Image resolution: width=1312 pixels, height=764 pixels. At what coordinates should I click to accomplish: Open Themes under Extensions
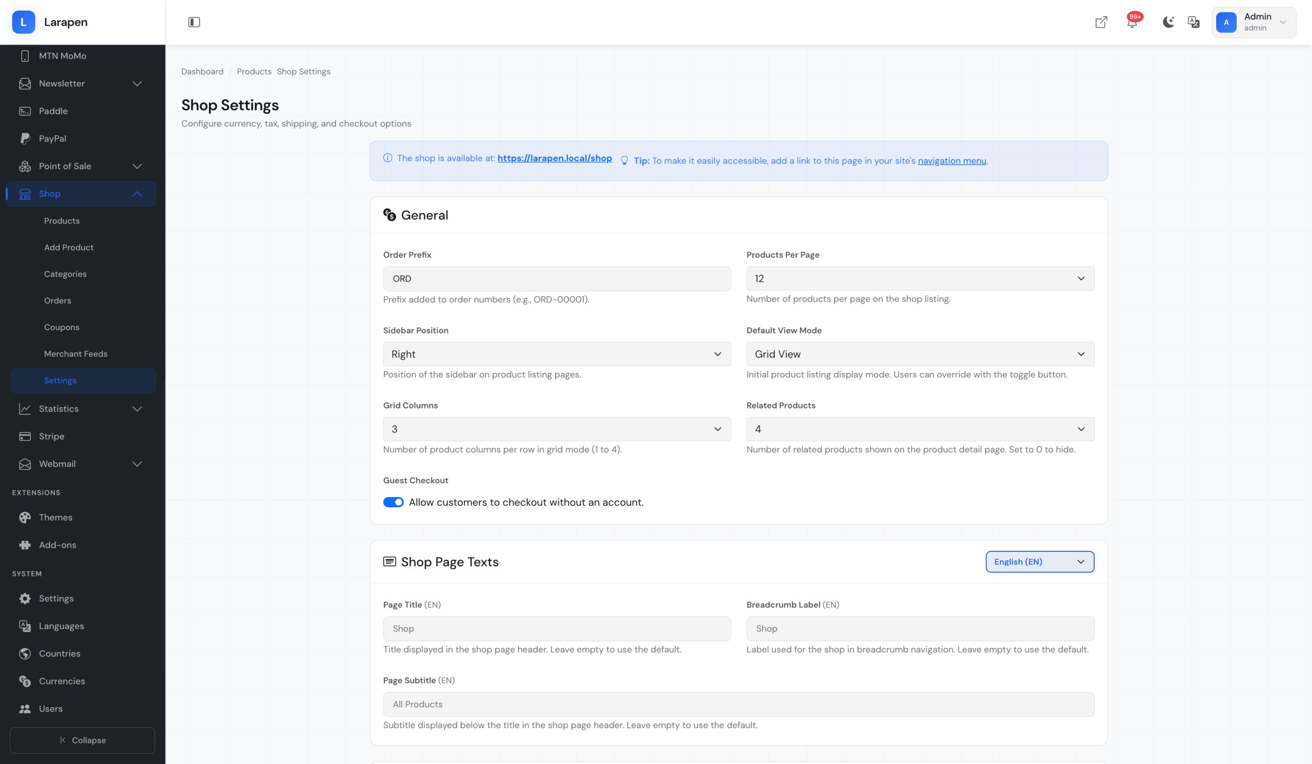coord(55,518)
